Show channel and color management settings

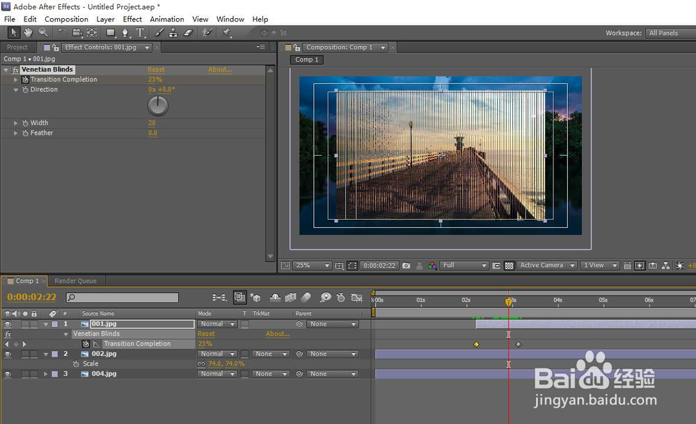(x=432, y=266)
